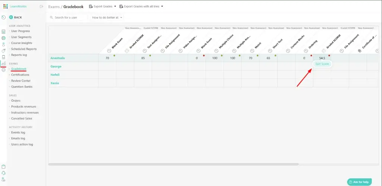Click the Edit Score button
382x186 pixels.
[322, 64]
